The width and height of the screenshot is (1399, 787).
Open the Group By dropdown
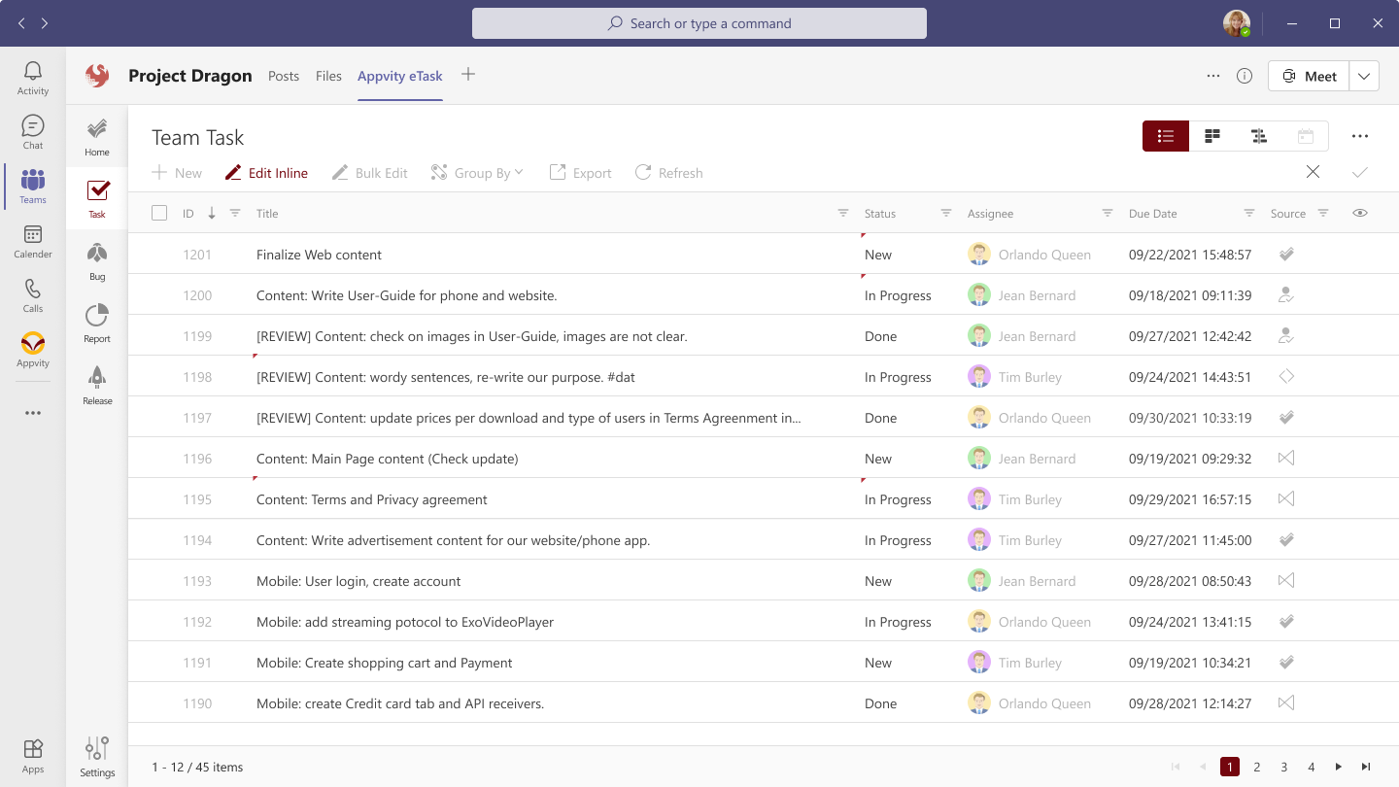point(477,172)
